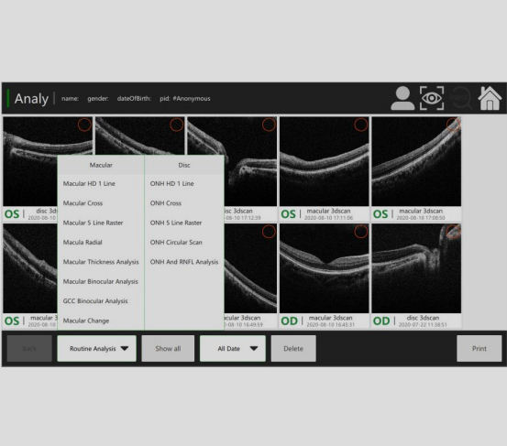
Task: Click the greyed-out magnifier analysis icon
Action: (461, 99)
